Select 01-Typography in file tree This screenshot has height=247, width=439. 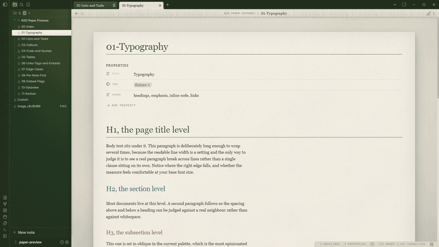pos(41,33)
